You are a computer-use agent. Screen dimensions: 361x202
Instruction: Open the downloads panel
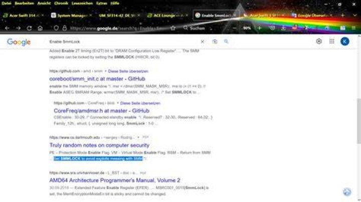pos(283,28)
